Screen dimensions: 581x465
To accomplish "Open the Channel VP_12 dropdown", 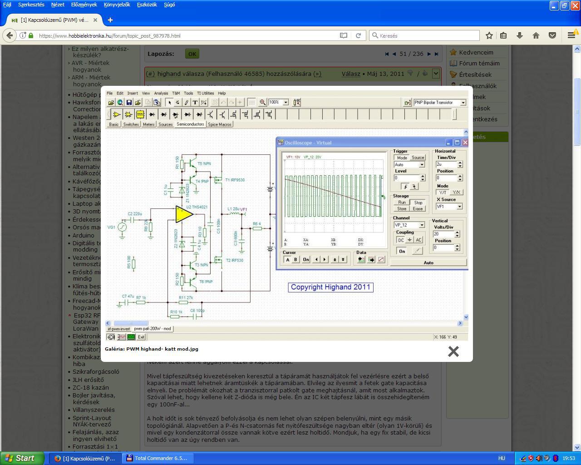I will [x=422, y=225].
